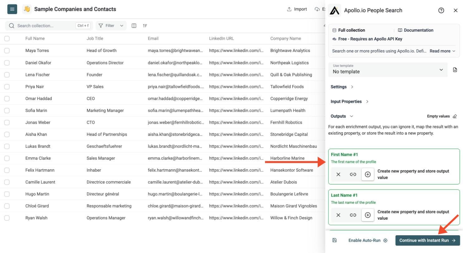Open the Use template dropdown
Image resolution: width=463 pixels, height=253 pixels.
(388, 69)
